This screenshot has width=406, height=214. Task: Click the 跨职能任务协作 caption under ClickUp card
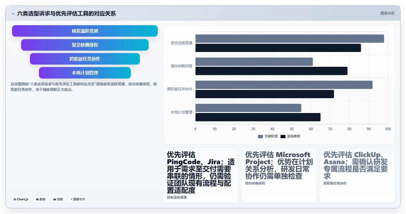tap(335, 183)
